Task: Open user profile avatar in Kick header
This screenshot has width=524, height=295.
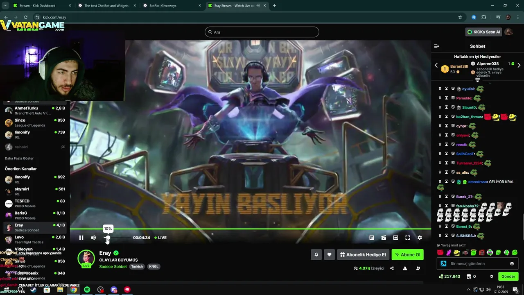Action: click(x=508, y=32)
